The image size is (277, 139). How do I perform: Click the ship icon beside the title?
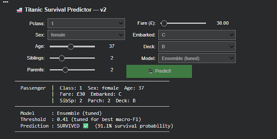click(19, 10)
